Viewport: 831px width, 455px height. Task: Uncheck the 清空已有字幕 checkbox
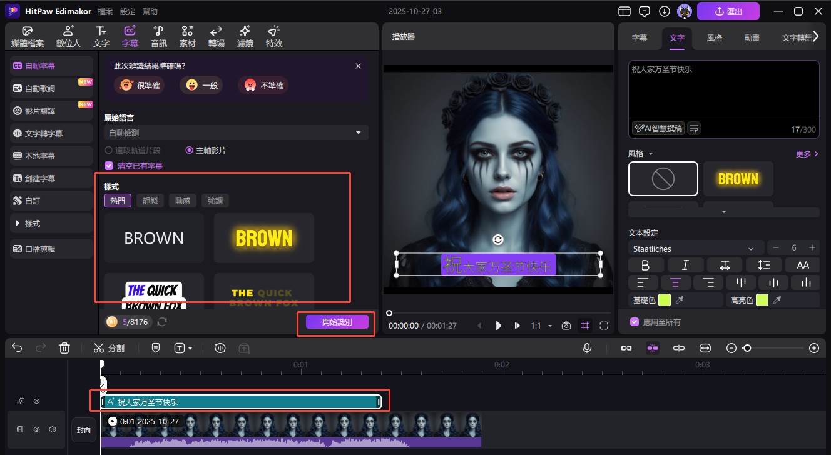(109, 166)
